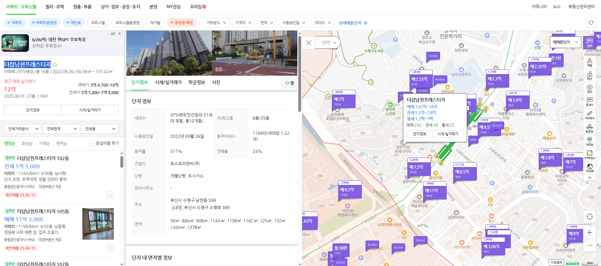The height and width of the screenshot is (266, 601).
Task: Open 거리뷰 street view
Action: point(590,142)
